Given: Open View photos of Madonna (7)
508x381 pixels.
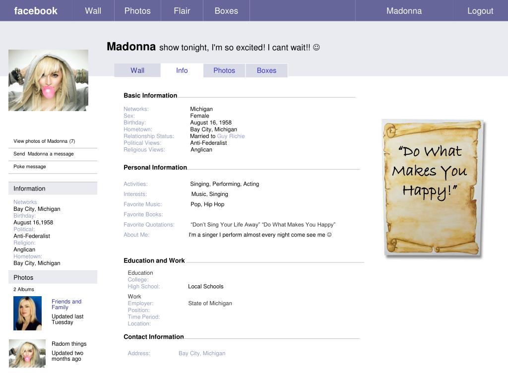Looking at the screenshot, I should (44, 141).
